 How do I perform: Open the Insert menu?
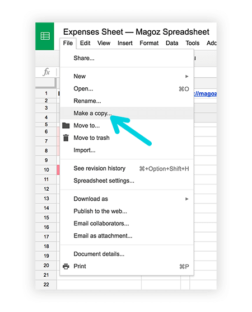(125, 43)
